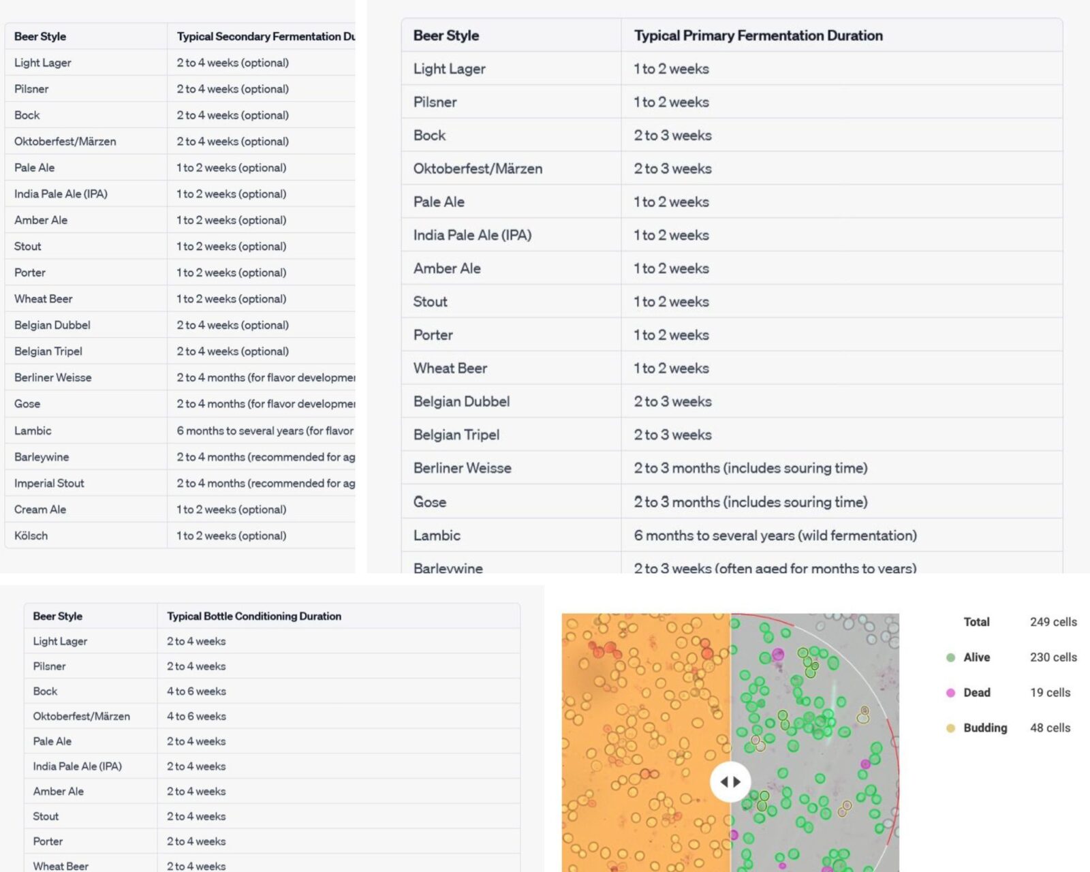The image size is (1090, 872).
Task: Click the green Alive legend dot
Action: pos(950,657)
